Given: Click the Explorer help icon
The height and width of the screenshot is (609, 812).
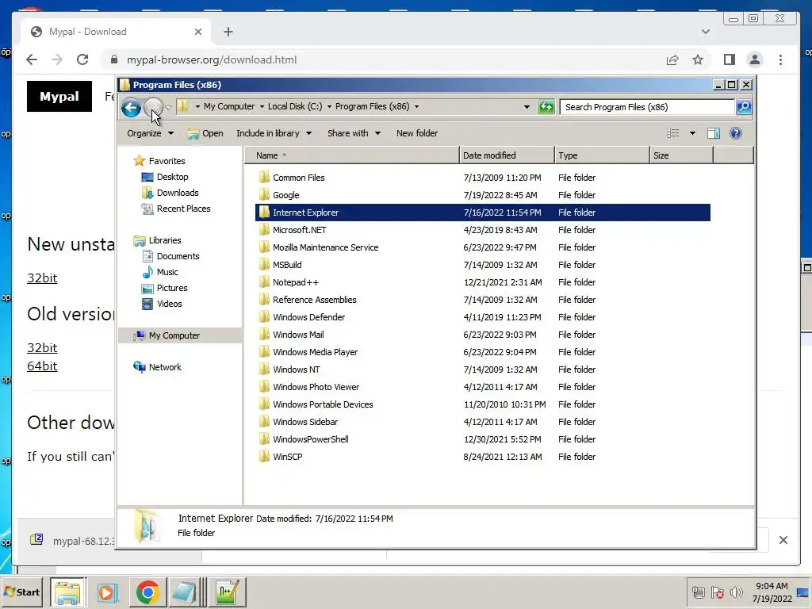Looking at the screenshot, I should (x=735, y=133).
